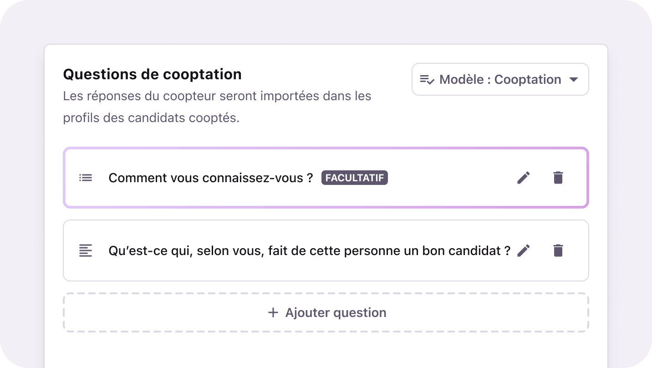Image resolution: width=652 pixels, height=368 pixels.
Task: Click the trash icon on the second question
Action: [x=558, y=250]
